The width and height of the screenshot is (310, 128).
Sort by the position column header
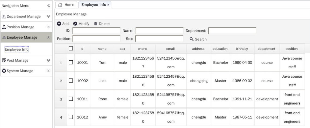pos(292,49)
